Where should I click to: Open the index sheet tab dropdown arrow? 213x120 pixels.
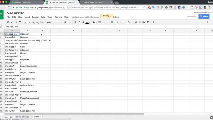40,117
